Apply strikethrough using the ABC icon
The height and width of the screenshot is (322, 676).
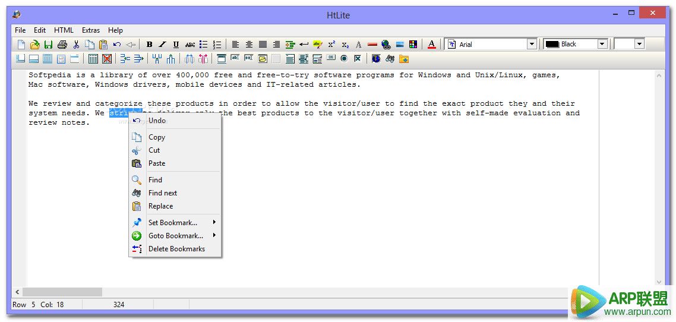pos(189,45)
